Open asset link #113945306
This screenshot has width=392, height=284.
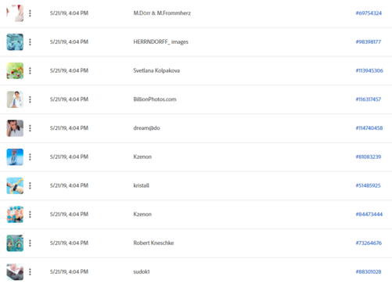(x=369, y=70)
